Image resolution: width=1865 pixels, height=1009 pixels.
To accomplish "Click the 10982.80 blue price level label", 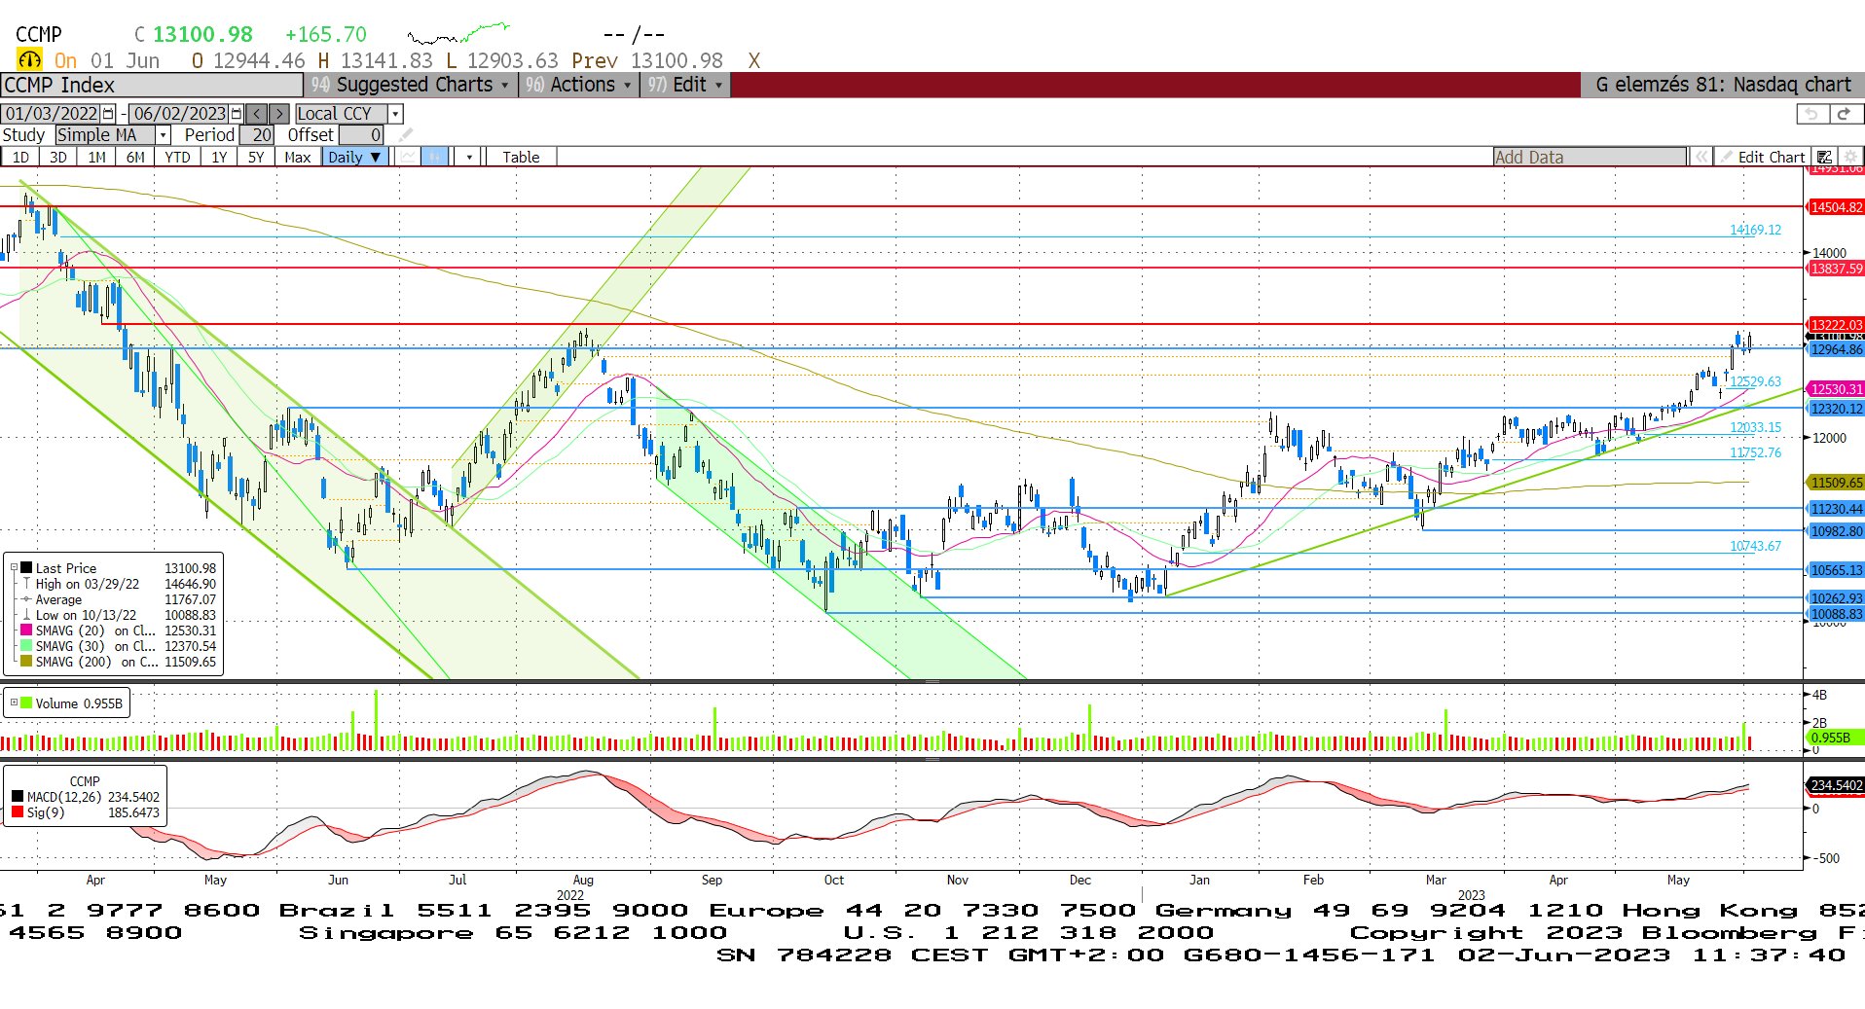I will [x=1836, y=531].
